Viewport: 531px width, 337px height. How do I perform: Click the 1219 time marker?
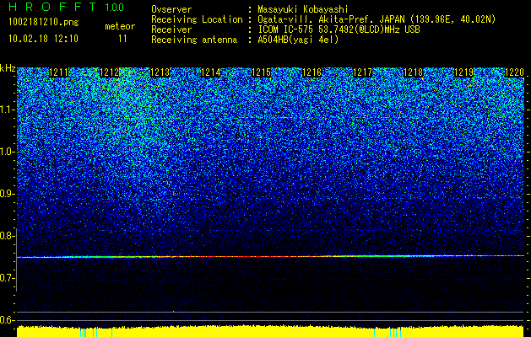click(464, 72)
